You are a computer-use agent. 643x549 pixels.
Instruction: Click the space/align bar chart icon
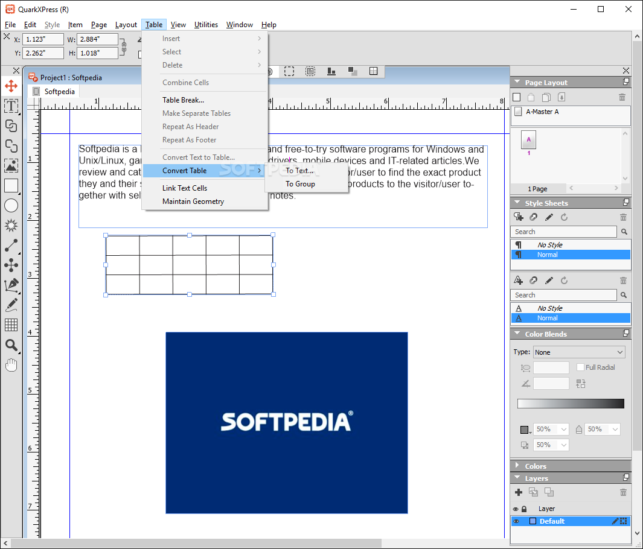point(331,71)
